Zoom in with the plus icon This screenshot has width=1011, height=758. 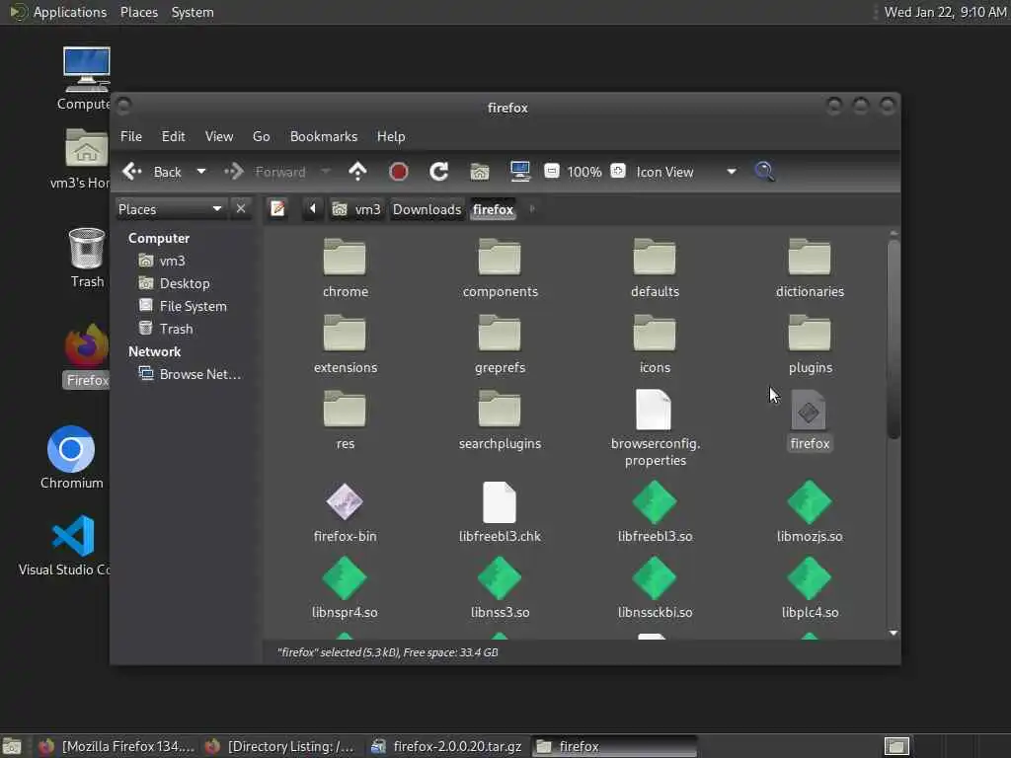(x=618, y=171)
